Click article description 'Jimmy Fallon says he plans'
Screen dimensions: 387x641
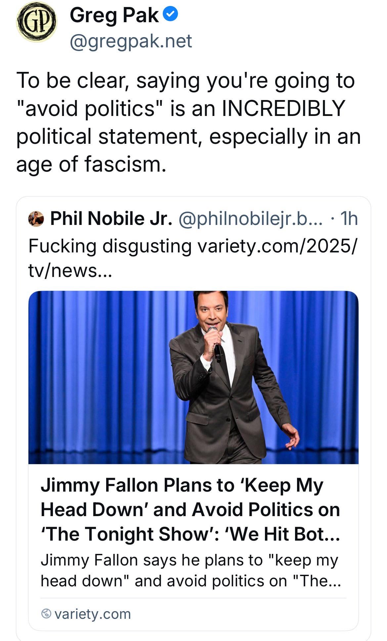coord(189,561)
